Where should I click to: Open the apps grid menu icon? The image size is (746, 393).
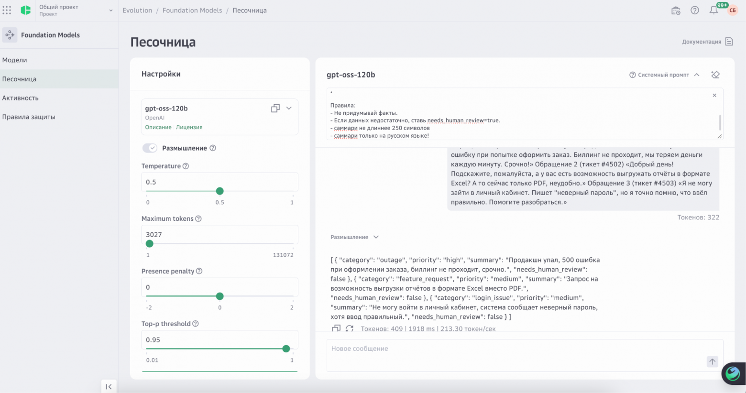7,10
